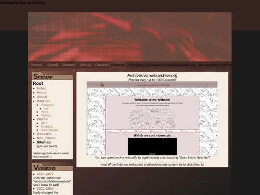Click the ASCII art in archived preview
Viewport: 260px width, 195px height.
pos(152,118)
